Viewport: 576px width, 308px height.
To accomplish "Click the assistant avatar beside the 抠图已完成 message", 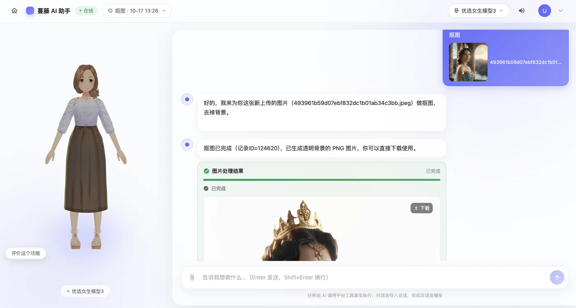I will coord(187,144).
